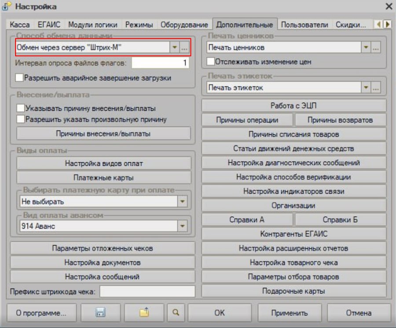396x328 pixels.
Task: Click the Справки Б button
Action: [340, 220]
